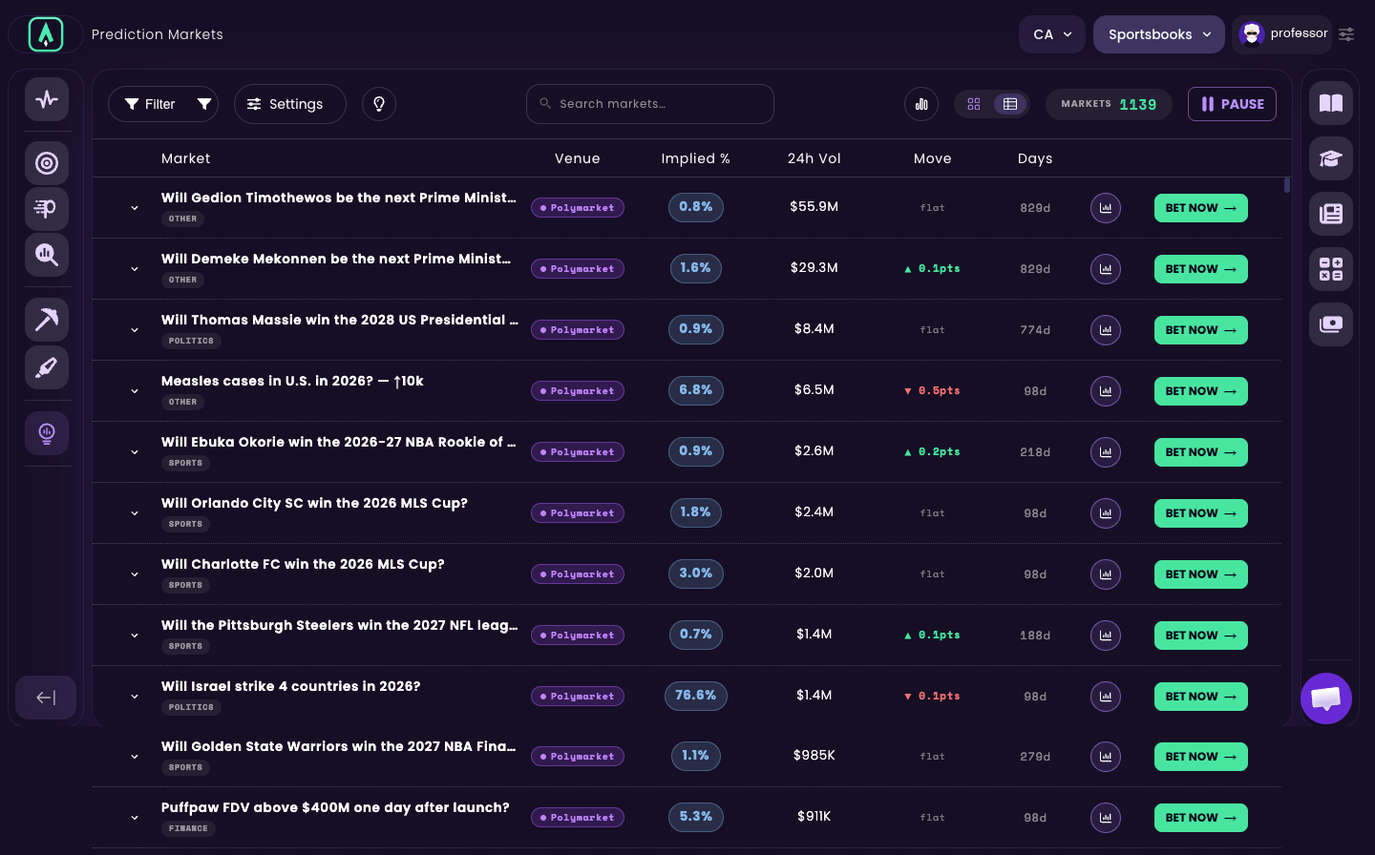
Task: Open the lightbulb insights sidebar icon
Action: coord(47,433)
